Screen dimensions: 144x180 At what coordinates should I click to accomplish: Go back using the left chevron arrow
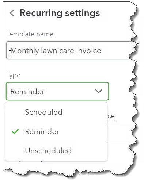(12, 13)
